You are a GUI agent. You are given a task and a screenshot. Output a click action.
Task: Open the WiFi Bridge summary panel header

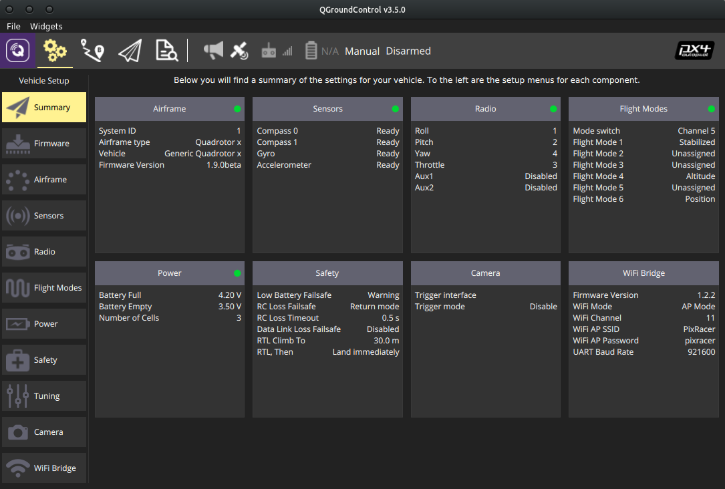click(643, 273)
